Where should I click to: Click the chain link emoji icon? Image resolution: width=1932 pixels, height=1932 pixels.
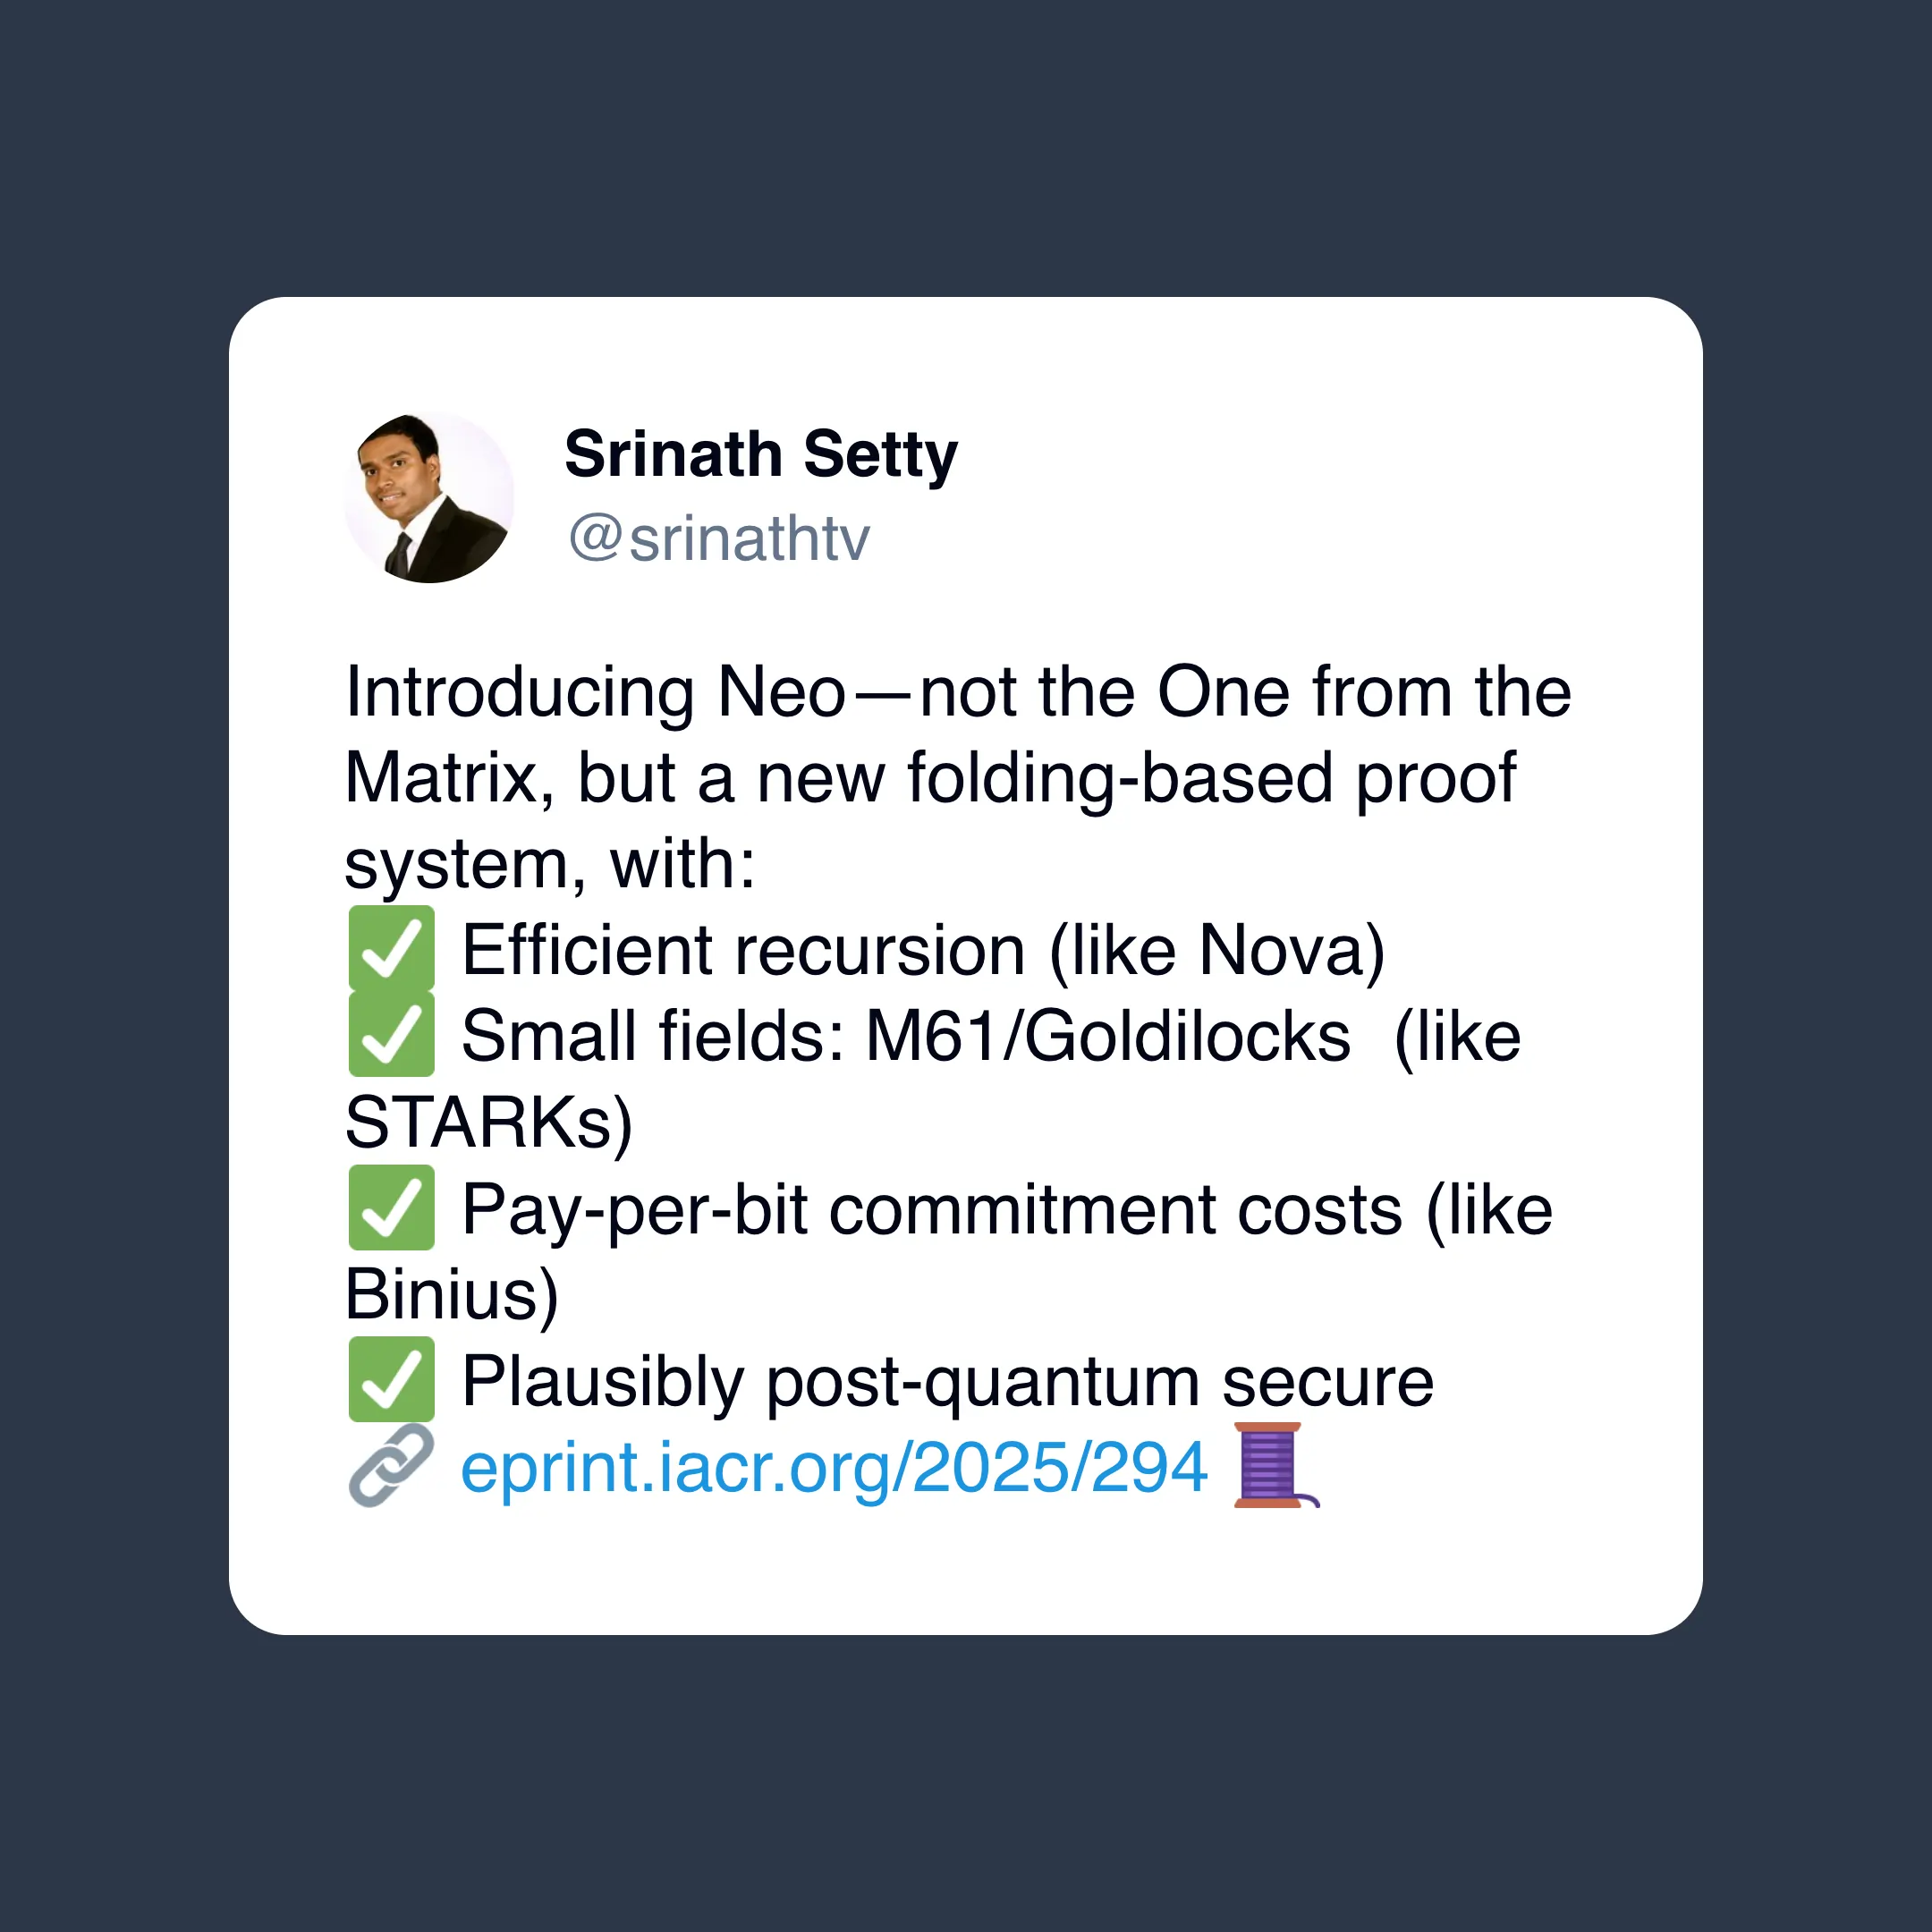391,1466
